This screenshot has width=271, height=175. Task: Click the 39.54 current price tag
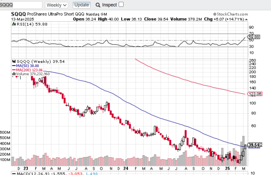pos(254,145)
